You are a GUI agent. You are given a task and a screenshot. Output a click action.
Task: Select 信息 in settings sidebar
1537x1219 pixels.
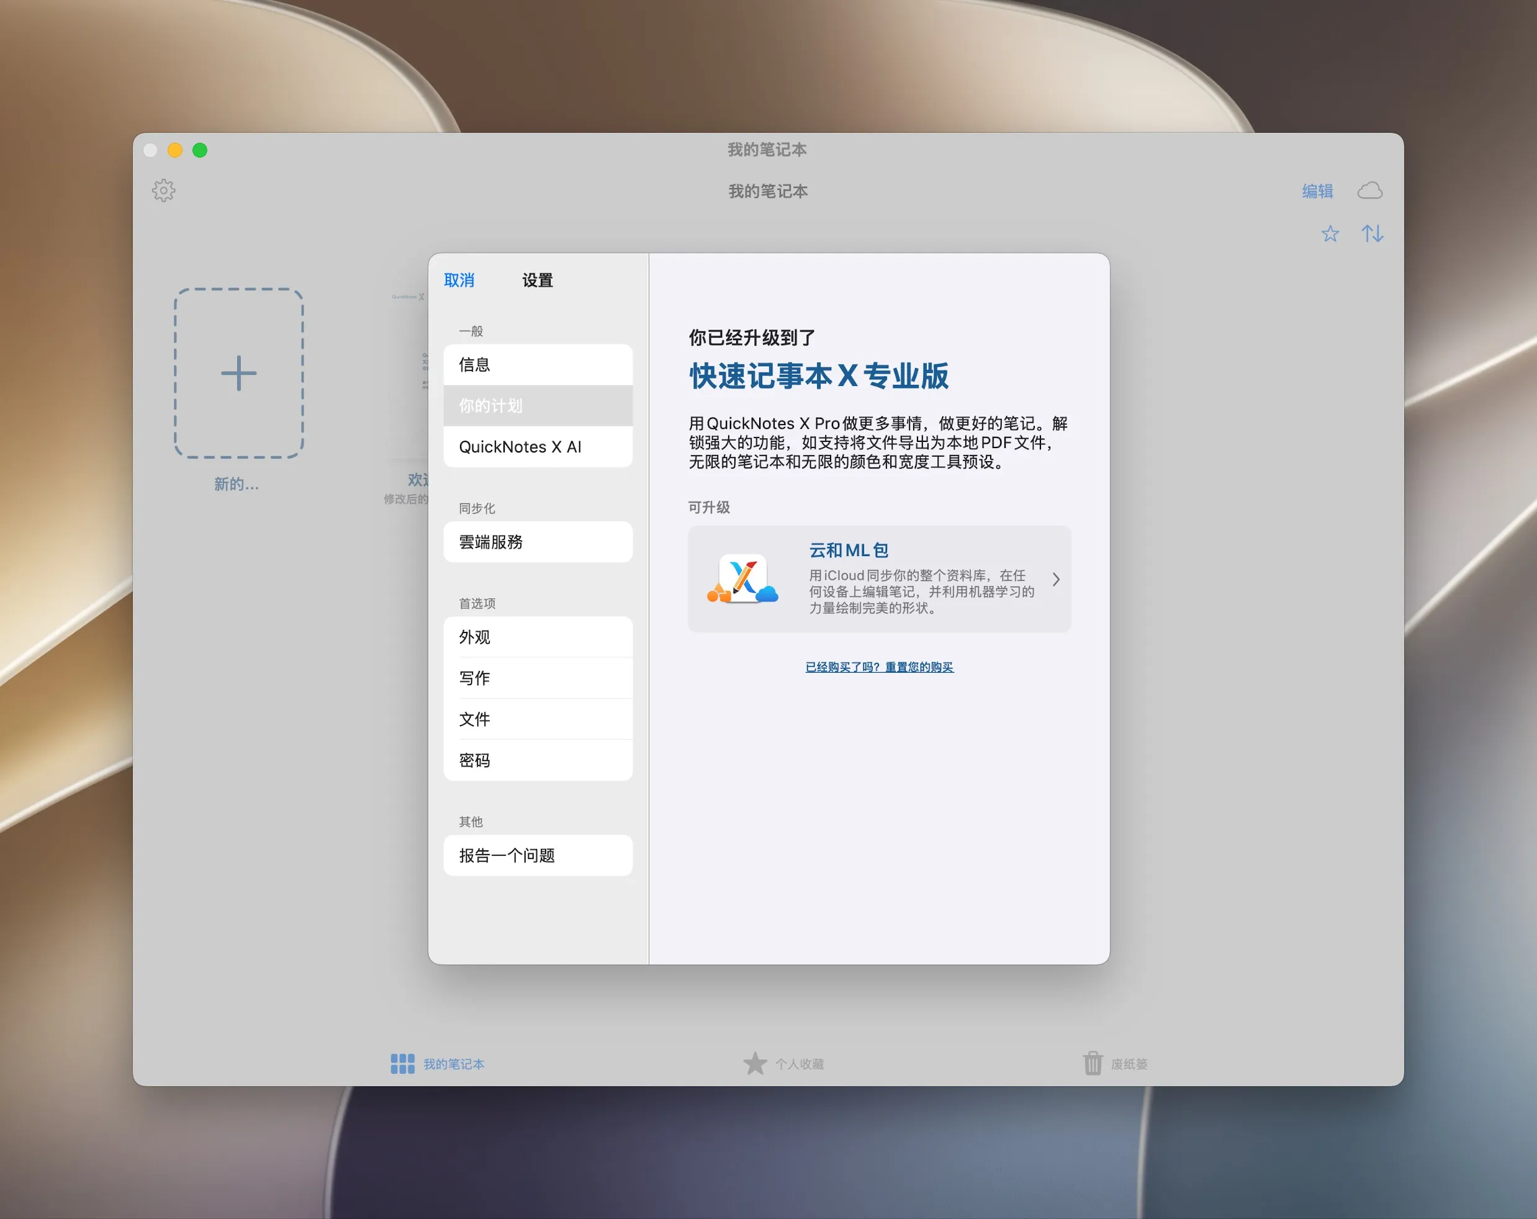tap(538, 365)
